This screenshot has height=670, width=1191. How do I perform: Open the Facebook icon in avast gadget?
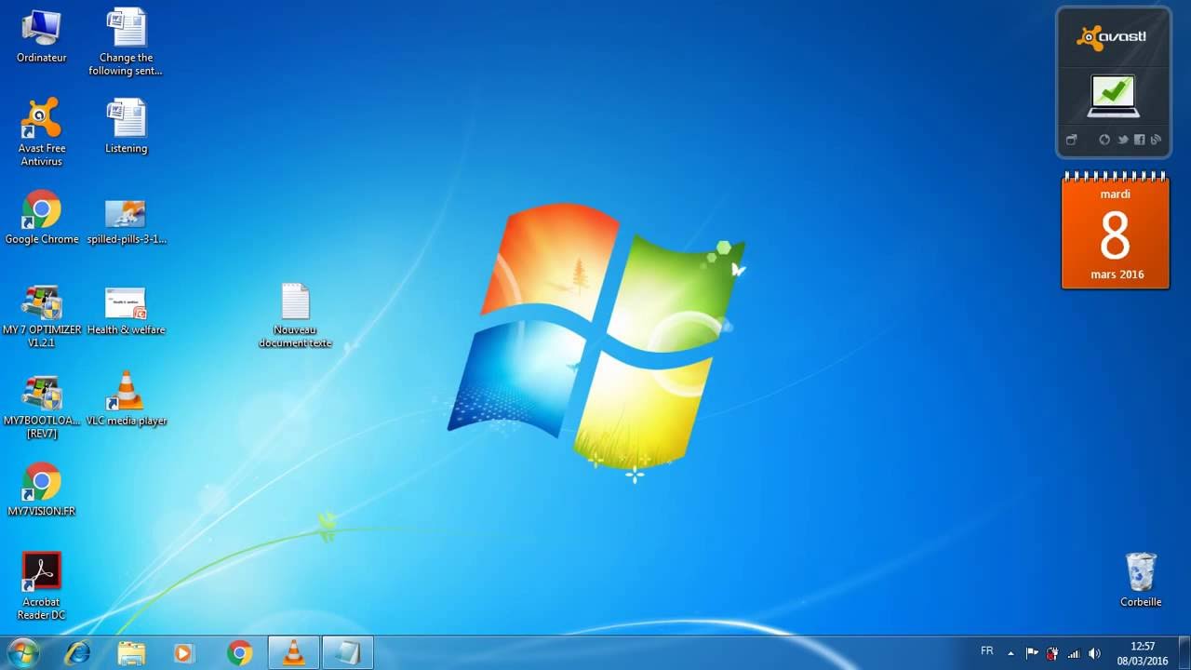click(1140, 140)
